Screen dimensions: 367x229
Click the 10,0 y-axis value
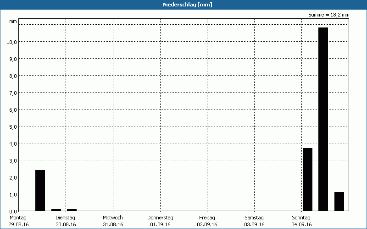click(12, 42)
